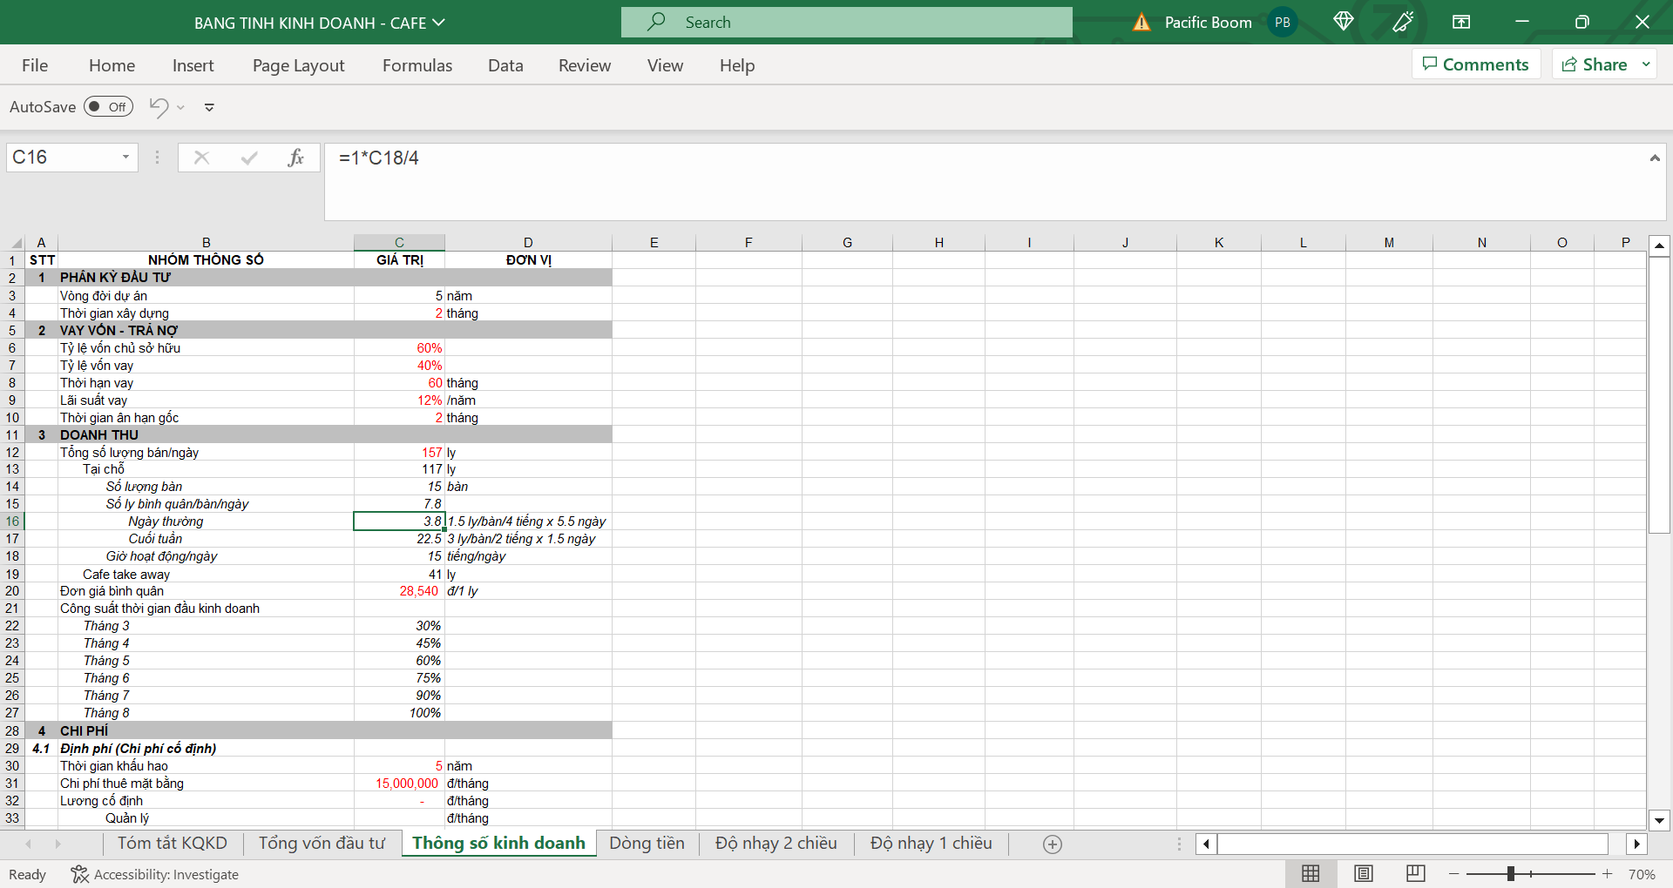Click the Comments button
The height and width of the screenshot is (888, 1673).
click(x=1476, y=64)
